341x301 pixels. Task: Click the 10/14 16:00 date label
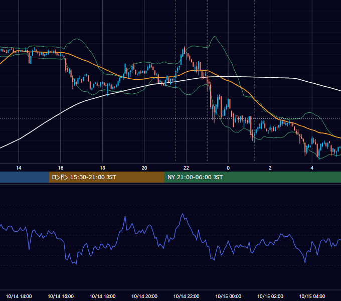[61, 296]
